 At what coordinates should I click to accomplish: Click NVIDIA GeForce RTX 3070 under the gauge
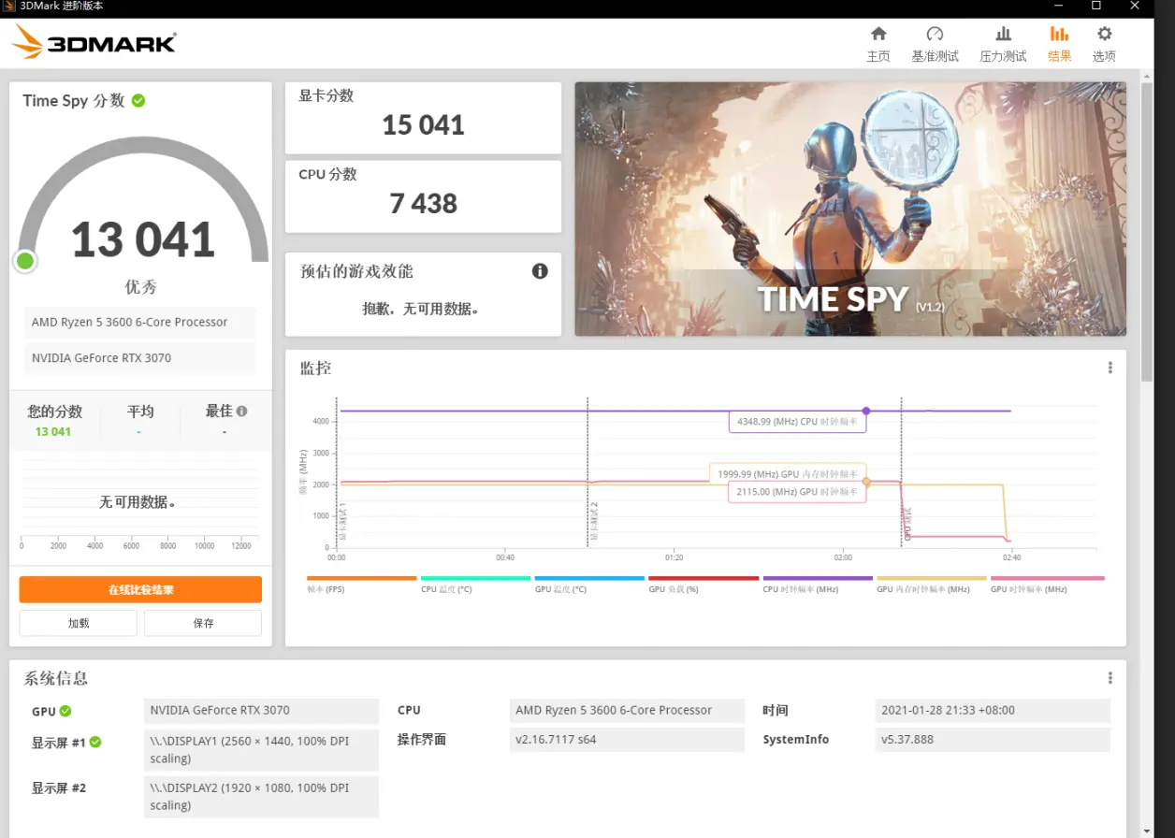(x=140, y=358)
